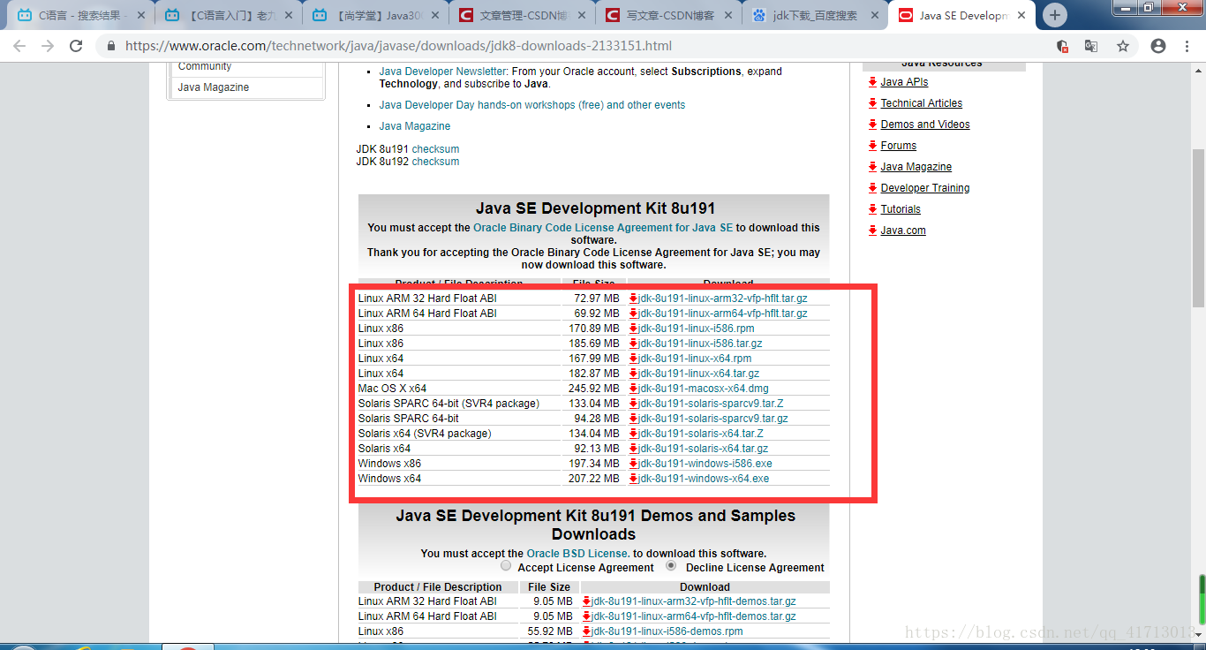The width and height of the screenshot is (1206, 650).
Task: Click the Solaris SPARC 64-bit (SVR4 package) row label
Action: [448, 404]
